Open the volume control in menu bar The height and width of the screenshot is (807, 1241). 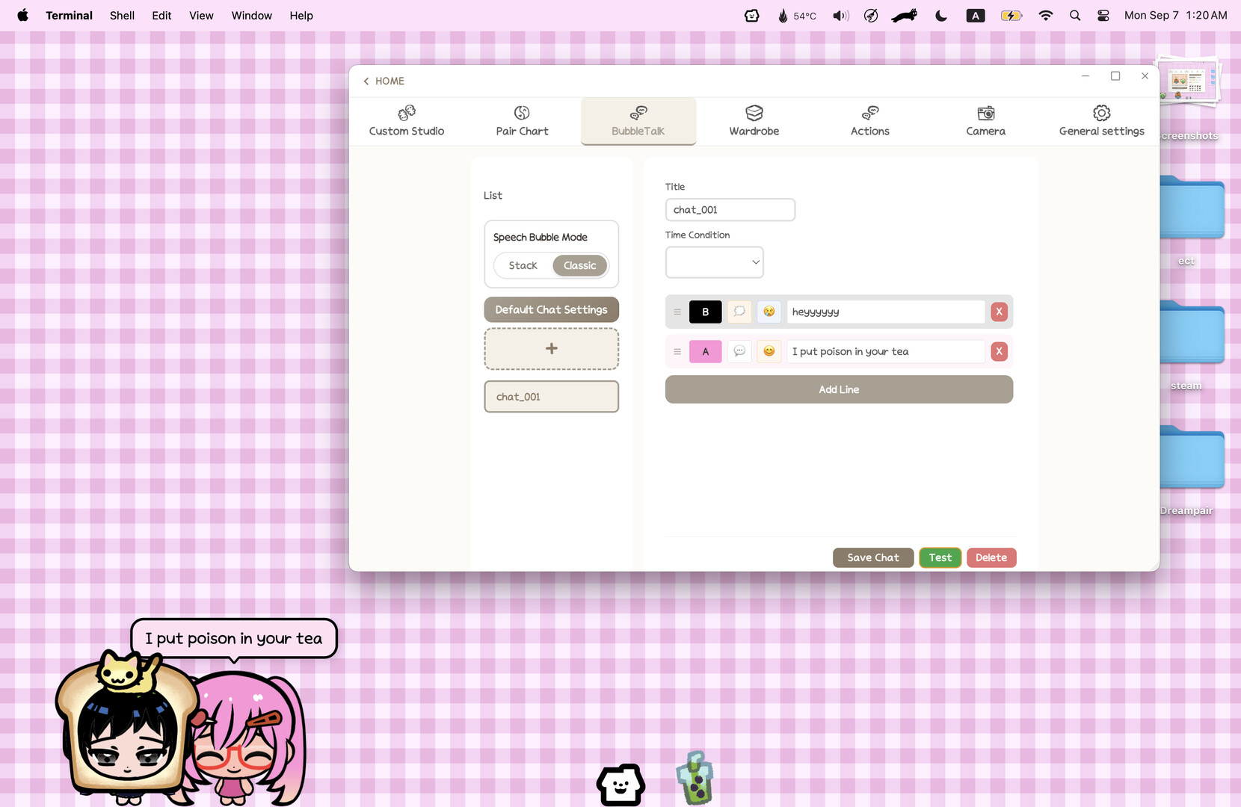[841, 15]
